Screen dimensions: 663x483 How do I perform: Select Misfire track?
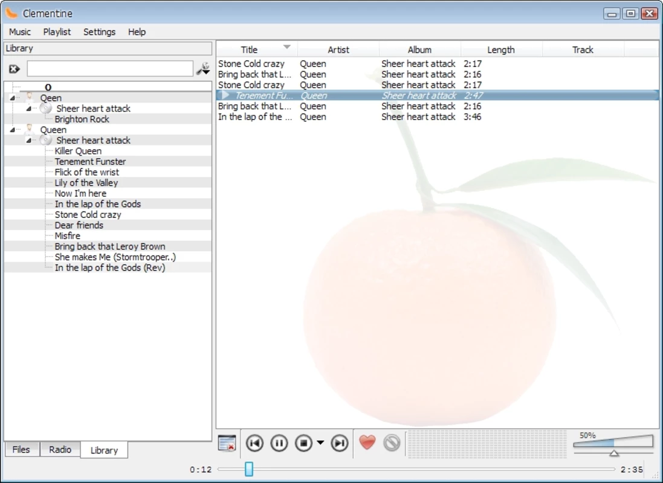[67, 235]
